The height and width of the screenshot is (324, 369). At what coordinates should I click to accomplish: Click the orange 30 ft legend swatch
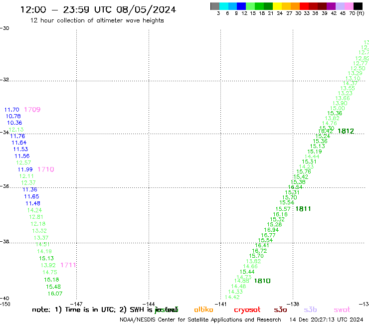[295, 6]
